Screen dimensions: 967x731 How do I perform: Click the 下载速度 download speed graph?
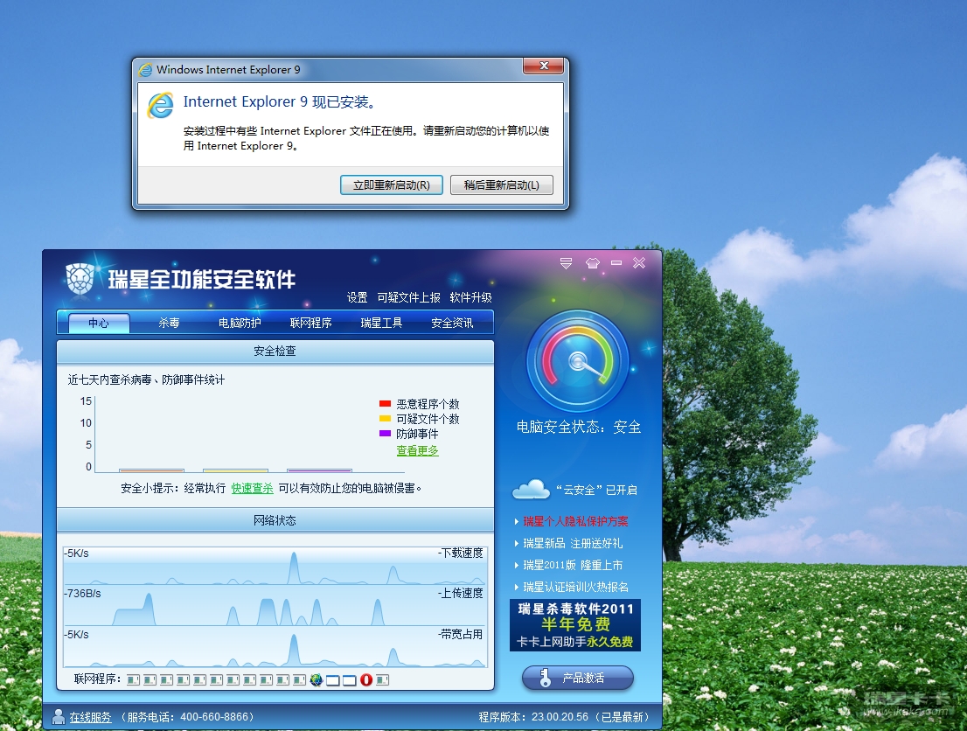pos(275,566)
